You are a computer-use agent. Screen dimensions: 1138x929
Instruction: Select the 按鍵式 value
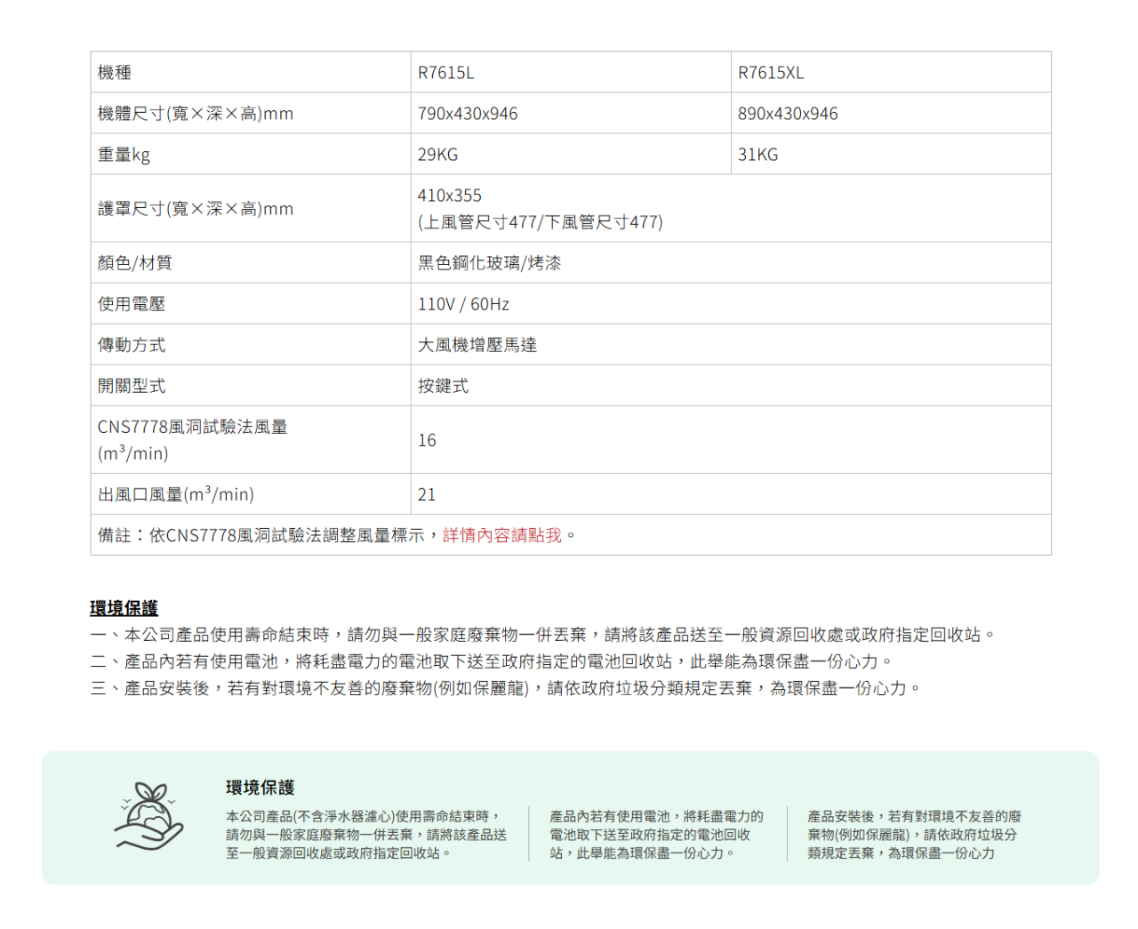[x=444, y=386]
